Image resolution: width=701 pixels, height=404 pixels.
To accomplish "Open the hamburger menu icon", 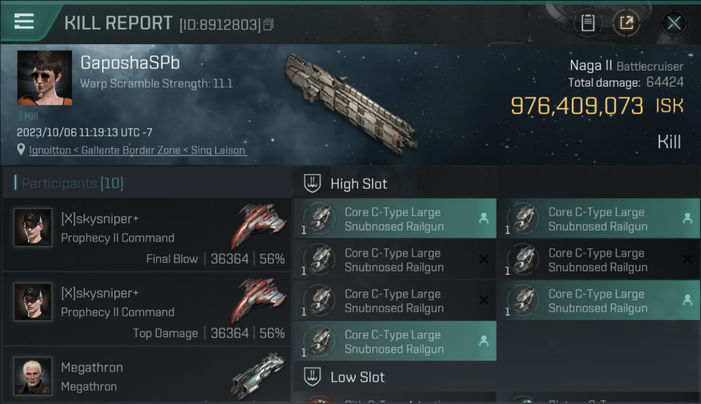I will [24, 21].
